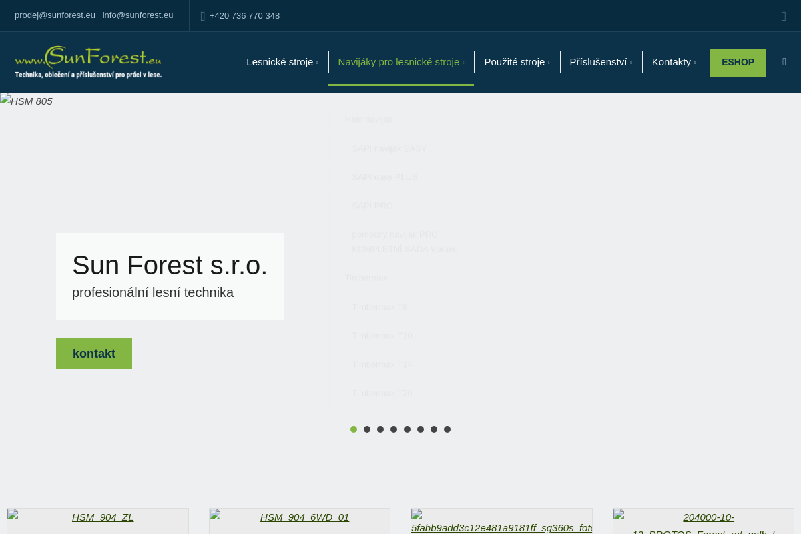Choose Timbermax T10 in the dropdown list
This screenshot has height=534, width=801.
[x=382, y=336]
